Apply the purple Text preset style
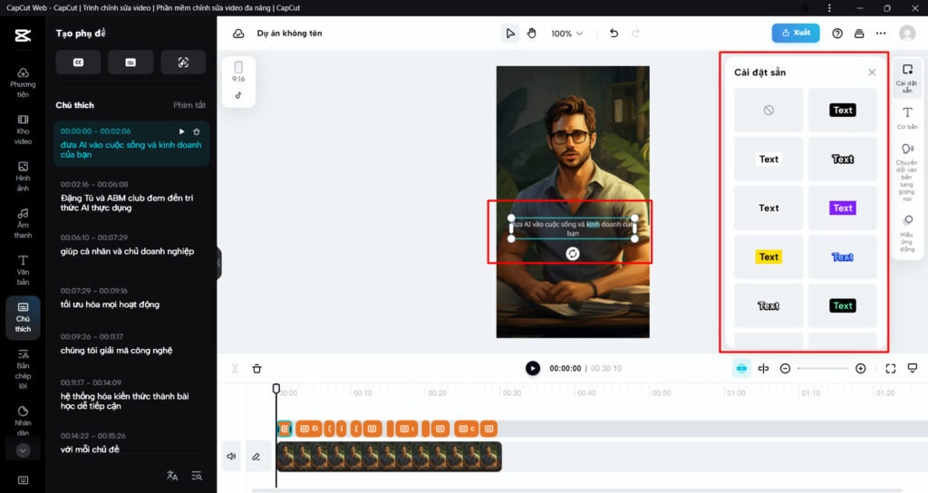Viewport: 928px width, 493px height. (x=842, y=208)
